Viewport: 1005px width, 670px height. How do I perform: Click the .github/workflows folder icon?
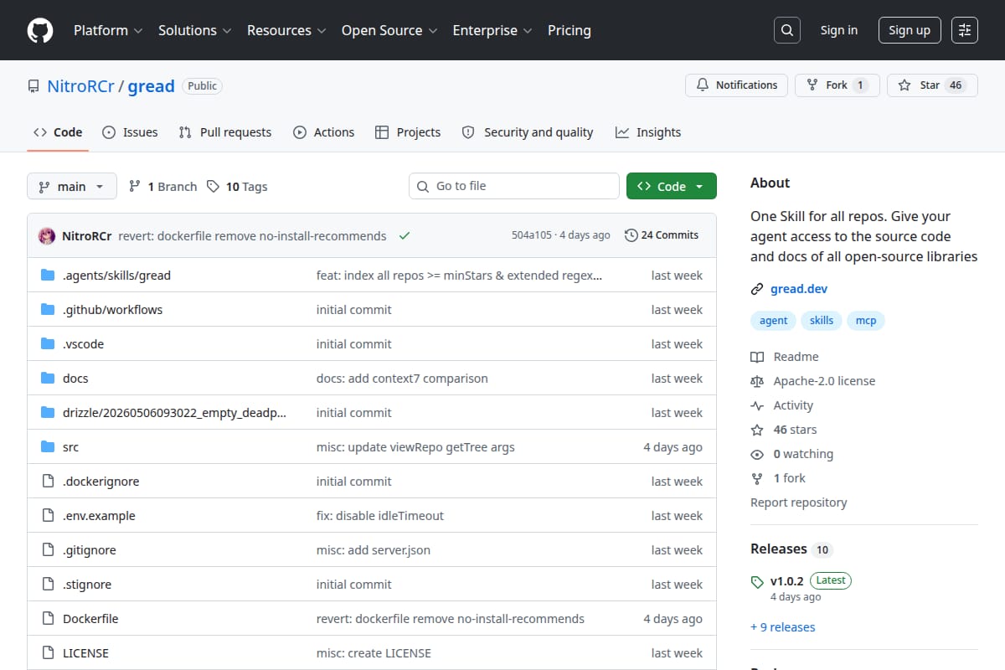[48, 310]
